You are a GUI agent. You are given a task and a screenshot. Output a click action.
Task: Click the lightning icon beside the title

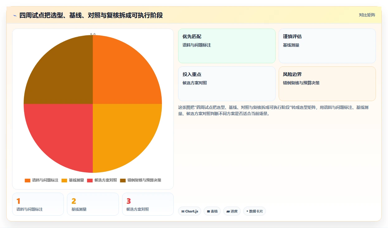click(x=15, y=16)
